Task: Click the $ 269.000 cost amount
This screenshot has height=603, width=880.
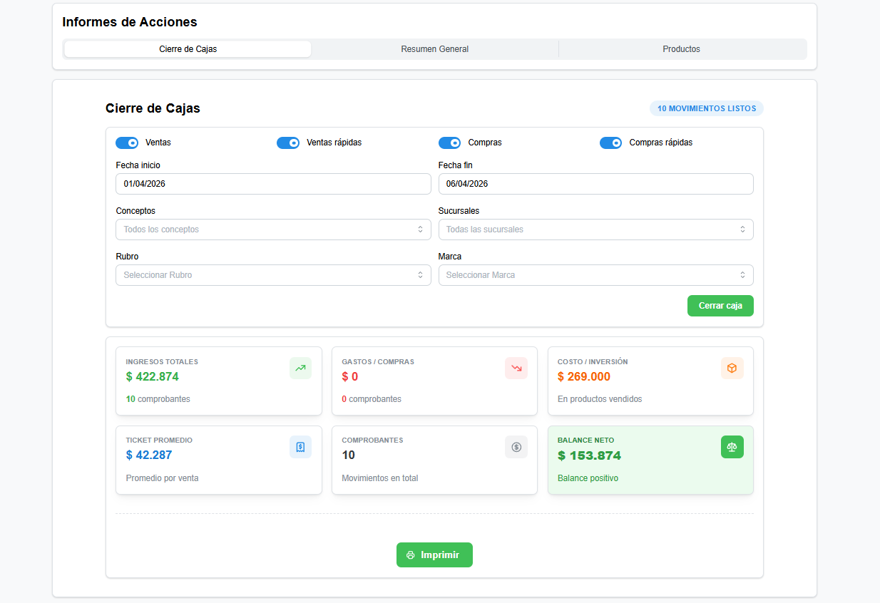Action: [x=584, y=376]
